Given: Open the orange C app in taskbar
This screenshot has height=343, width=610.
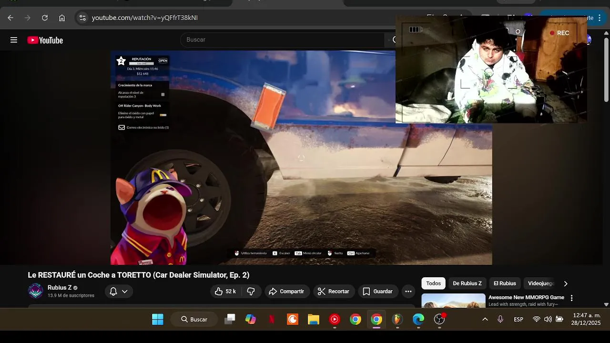Looking at the screenshot, I should tap(293, 319).
